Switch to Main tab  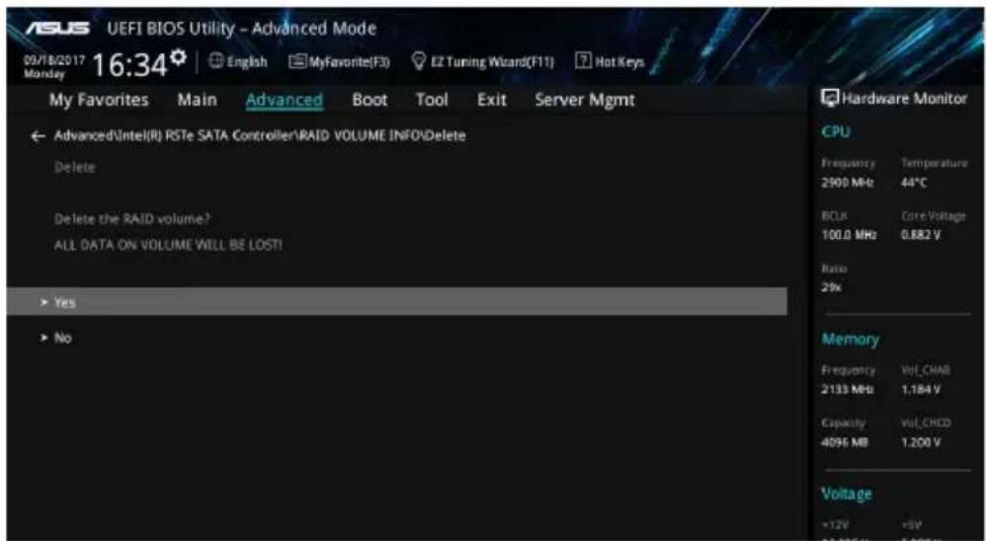(197, 100)
